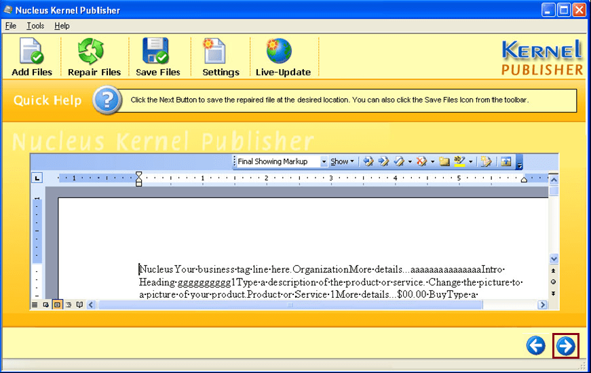Viewport: 591px width, 373px height.
Task: Reject change with the red X icon
Action: coord(421,161)
